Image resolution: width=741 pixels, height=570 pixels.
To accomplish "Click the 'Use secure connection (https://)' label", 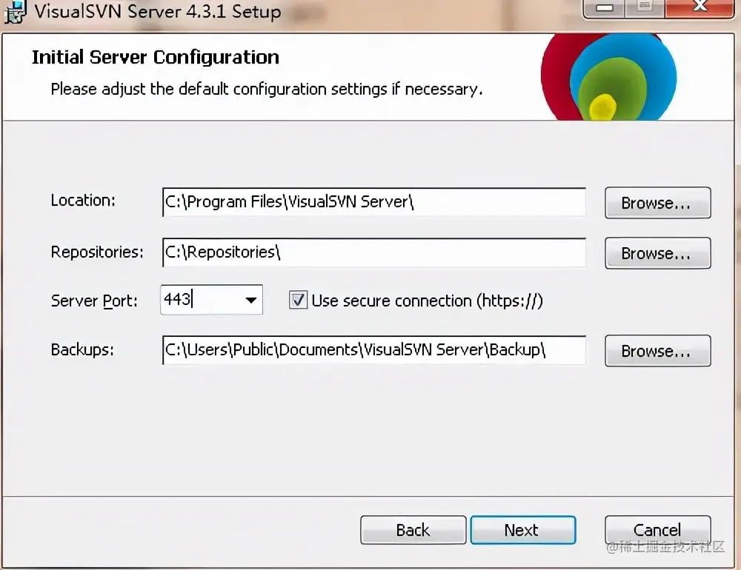I will click(x=428, y=301).
